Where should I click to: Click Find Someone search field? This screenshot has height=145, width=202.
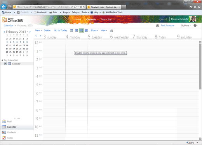pyautogui.click(x=167, y=25)
